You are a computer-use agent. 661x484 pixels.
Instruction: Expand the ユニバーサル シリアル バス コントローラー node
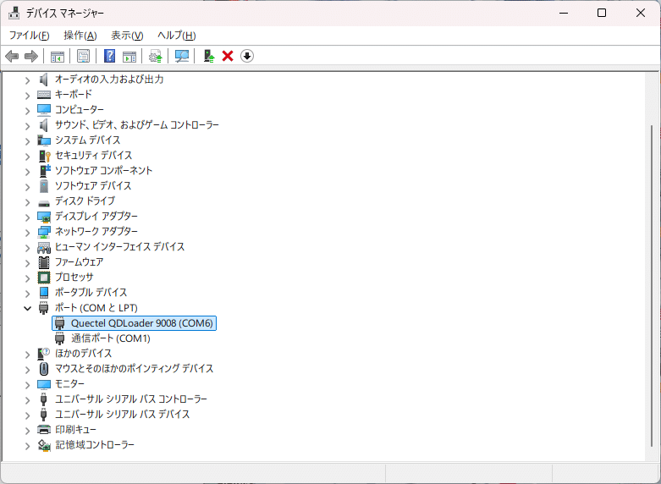pos(27,399)
